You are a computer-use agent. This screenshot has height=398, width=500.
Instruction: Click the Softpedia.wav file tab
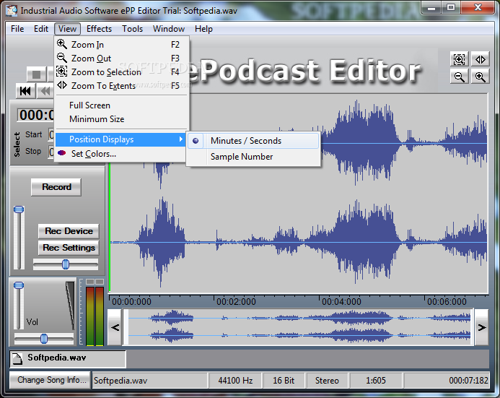pyautogui.click(x=68, y=359)
